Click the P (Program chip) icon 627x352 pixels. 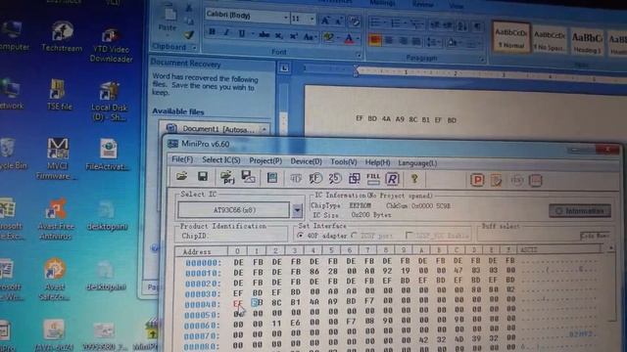coord(477,180)
